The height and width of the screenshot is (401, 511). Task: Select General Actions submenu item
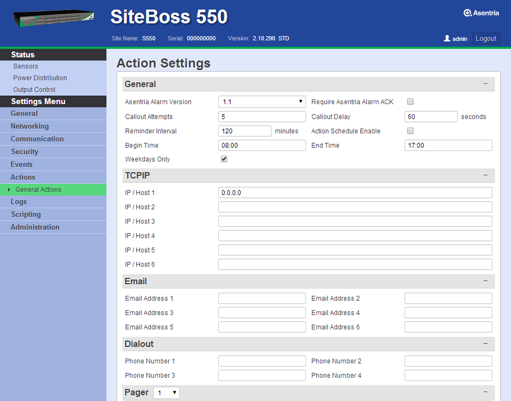click(53, 189)
